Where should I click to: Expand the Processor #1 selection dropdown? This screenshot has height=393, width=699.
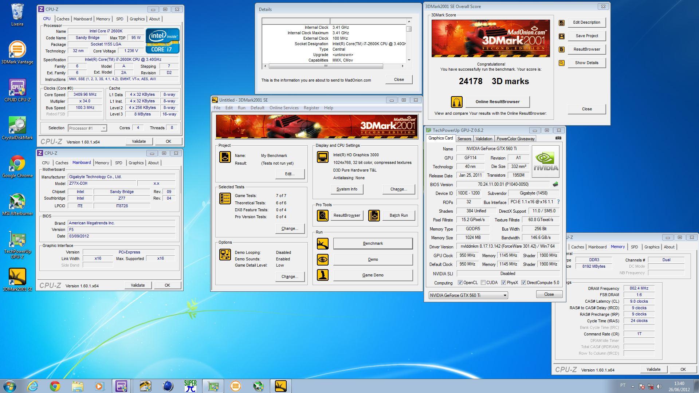[104, 128]
